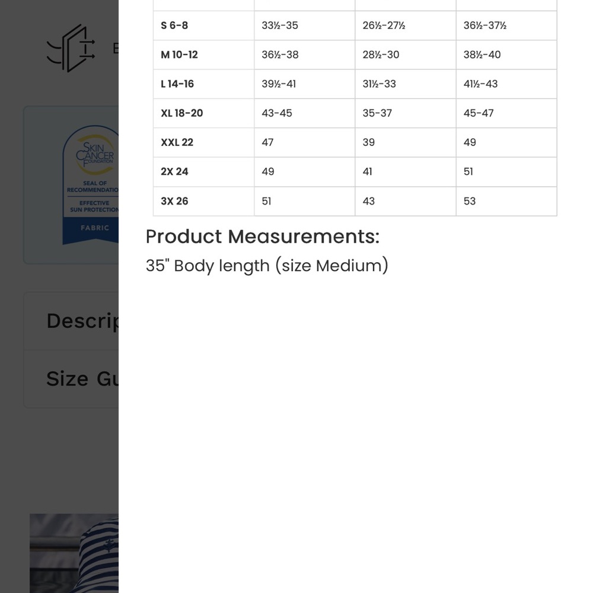The image size is (593, 593).
Task: Click the 36½-38 measurement cell
Action: coord(304,55)
